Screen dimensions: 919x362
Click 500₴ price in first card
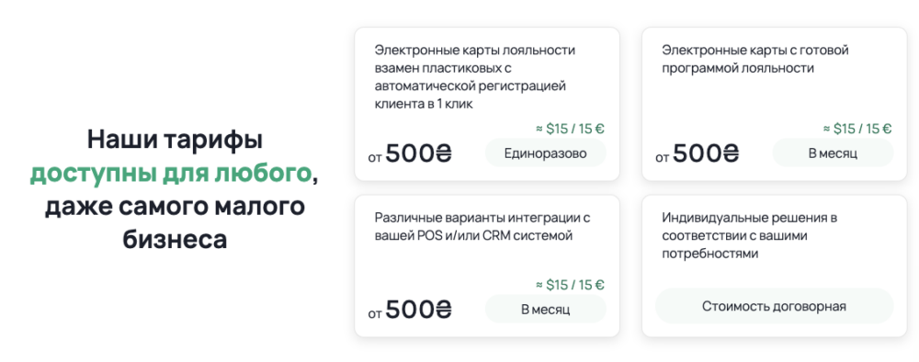[418, 153]
